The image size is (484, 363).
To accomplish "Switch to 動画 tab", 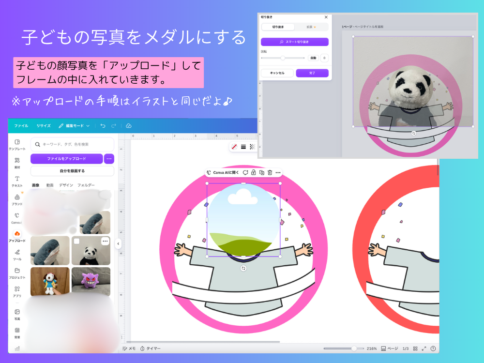I will 50,185.
